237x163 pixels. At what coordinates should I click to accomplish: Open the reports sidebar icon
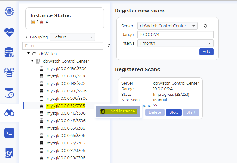pos(9,153)
